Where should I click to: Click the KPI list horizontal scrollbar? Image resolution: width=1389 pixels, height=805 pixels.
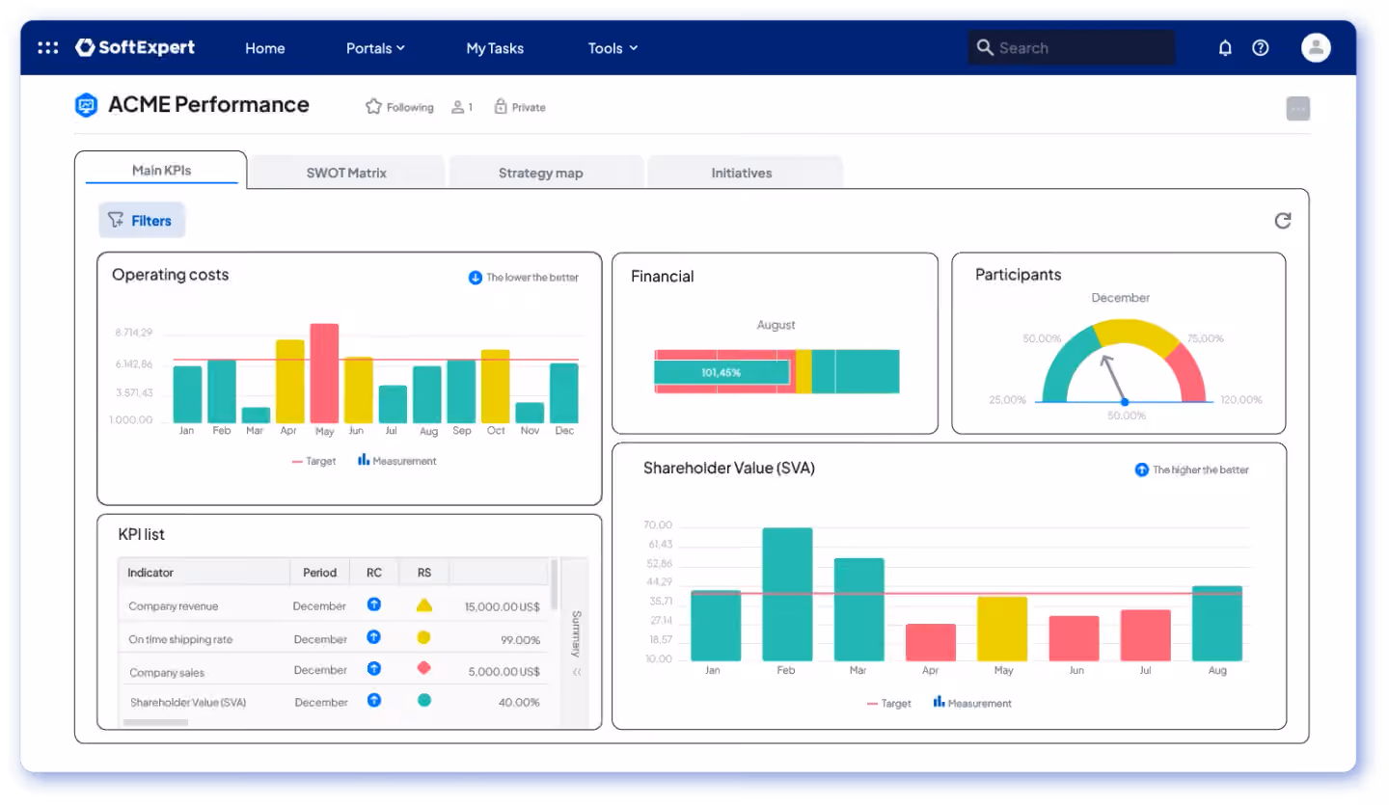[155, 723]
